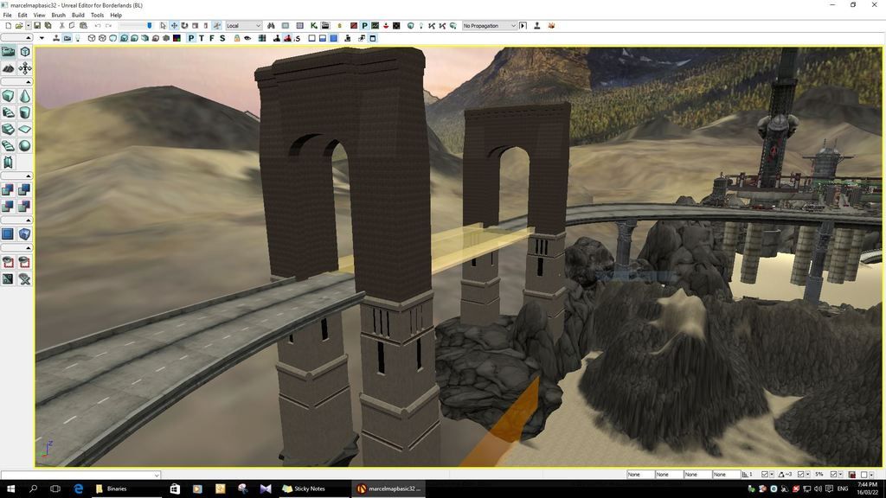Switch to Terrain editing mode icon
Image resolution: width=886 pixels, height=498 pixels.
tap(8, 68)
